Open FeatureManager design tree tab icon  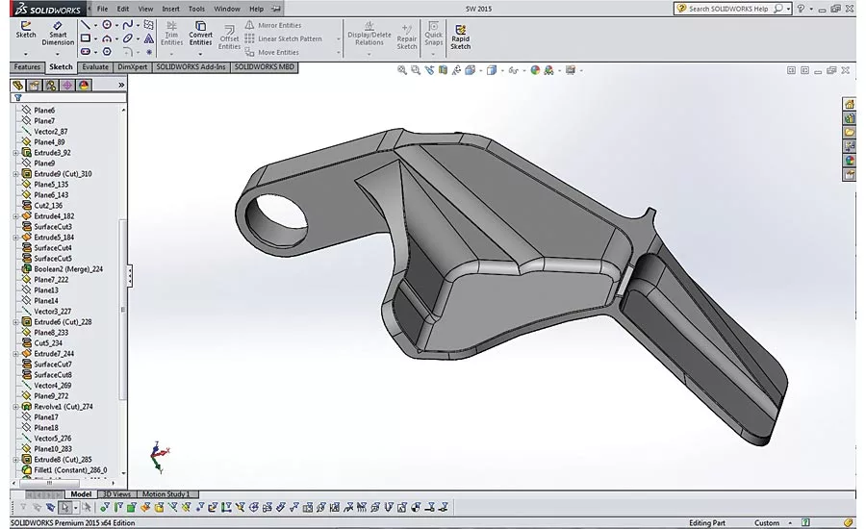[18, 85]
